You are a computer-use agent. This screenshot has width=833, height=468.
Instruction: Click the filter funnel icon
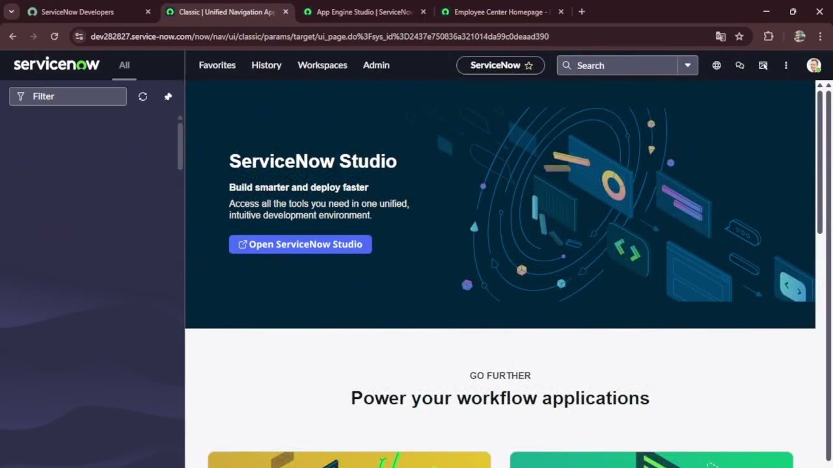tap(21, 96)
